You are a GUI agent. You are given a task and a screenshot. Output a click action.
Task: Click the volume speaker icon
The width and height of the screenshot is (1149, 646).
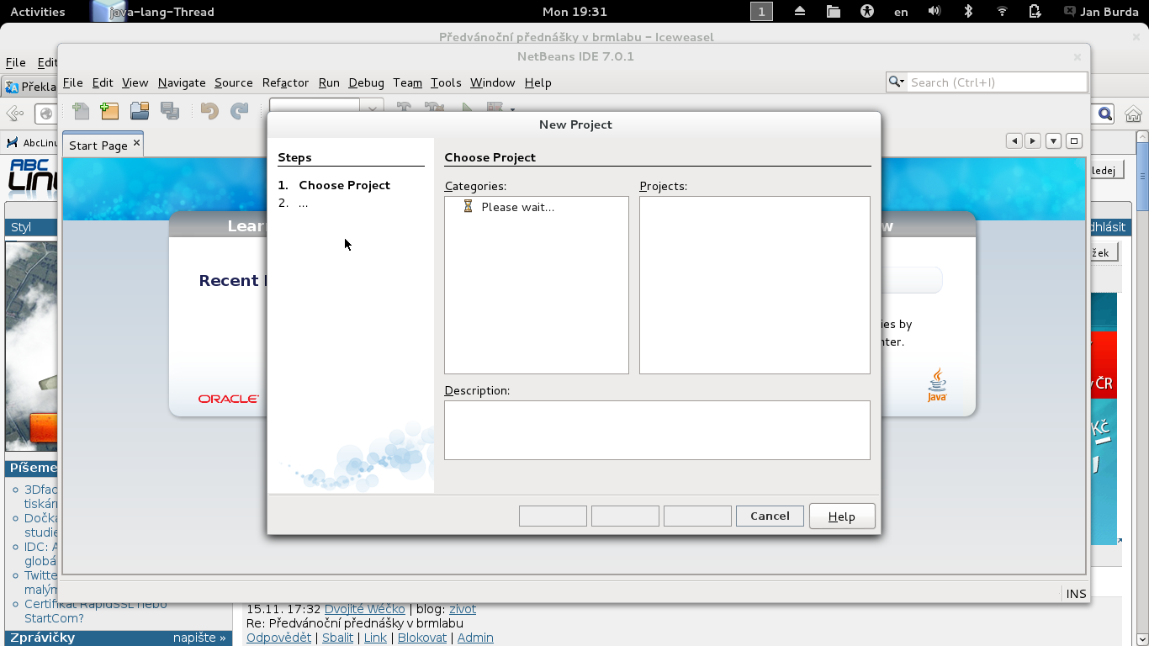935,12
